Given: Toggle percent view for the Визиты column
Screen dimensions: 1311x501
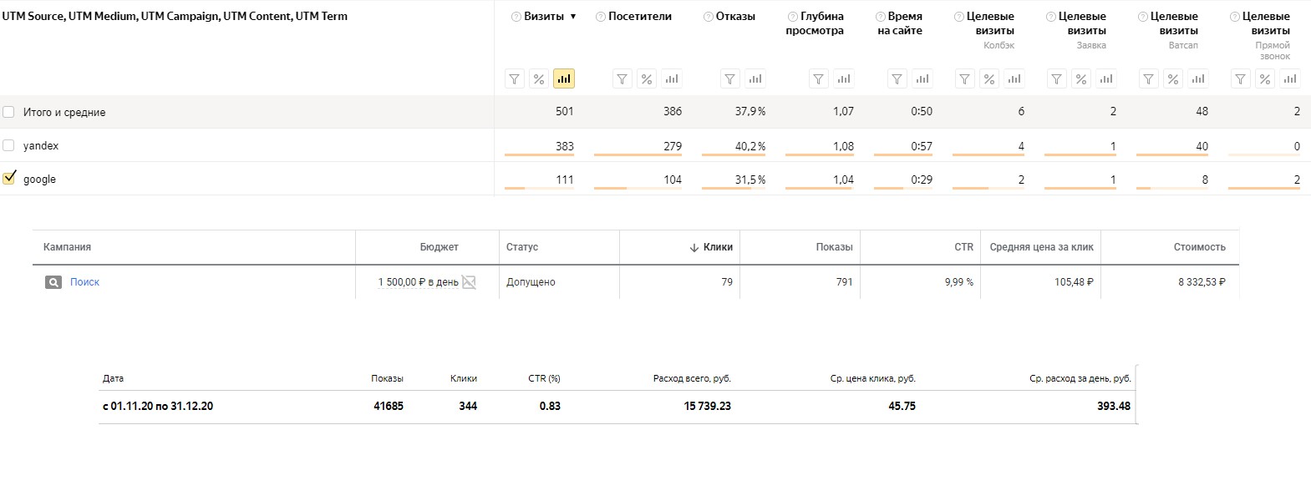Looking at the screenshot, I should 539,79.
